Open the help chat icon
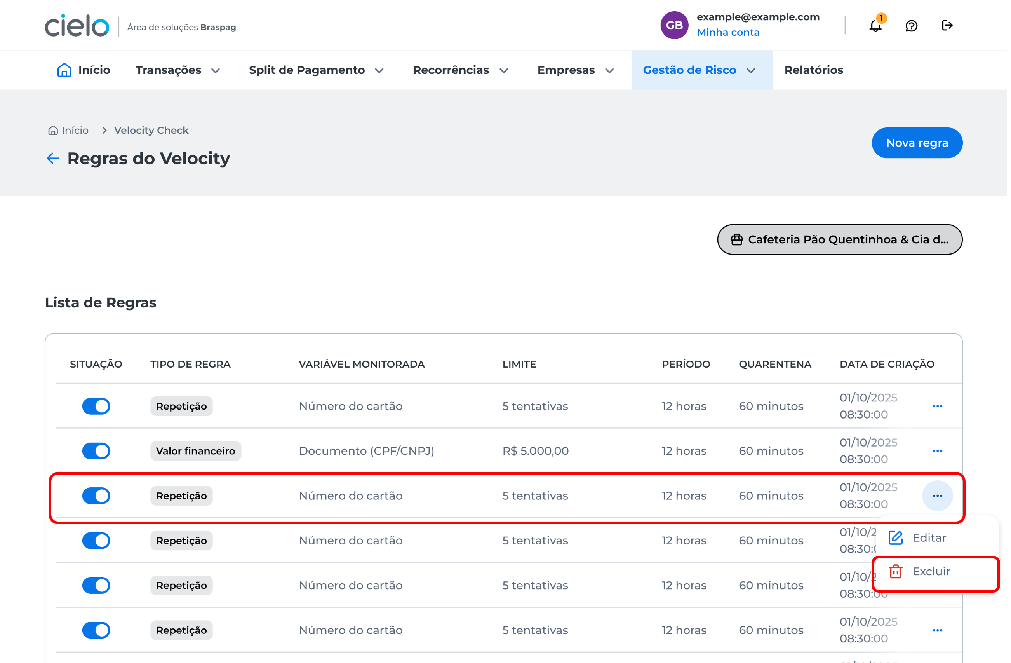1011x663 pixels. tap(911, 26)
